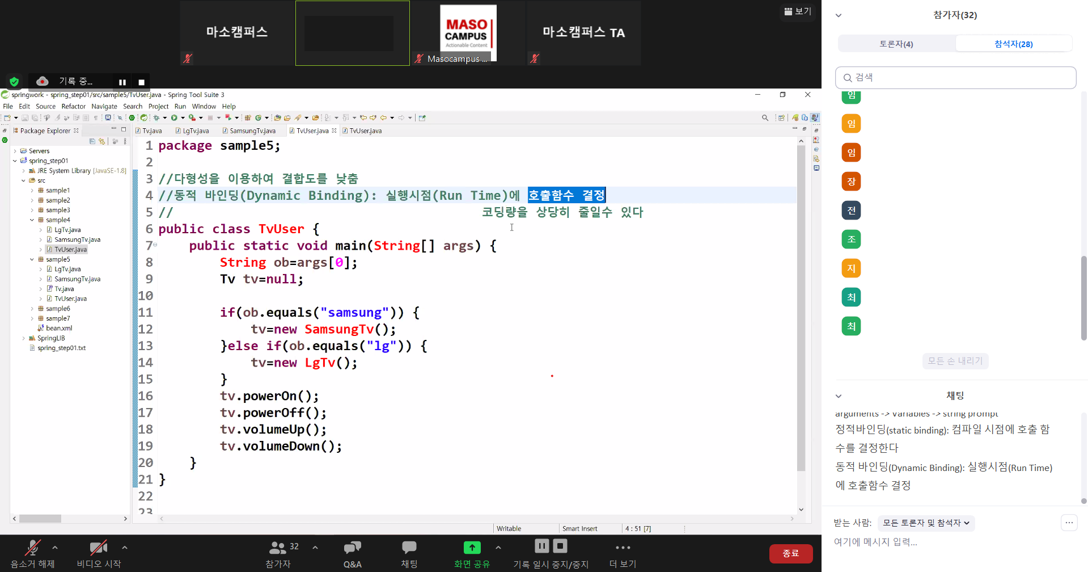This screenshot has height=572, width=1088.
Task: Collapse the sample5 package tree node
Action: (32, 259)
